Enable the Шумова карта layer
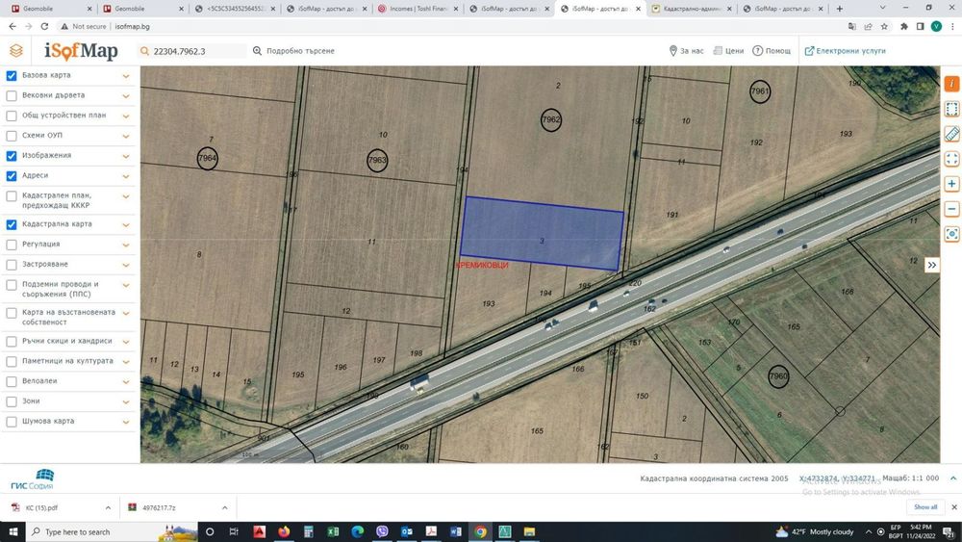Viewport: 962px width, 542px height. (12, 422)
